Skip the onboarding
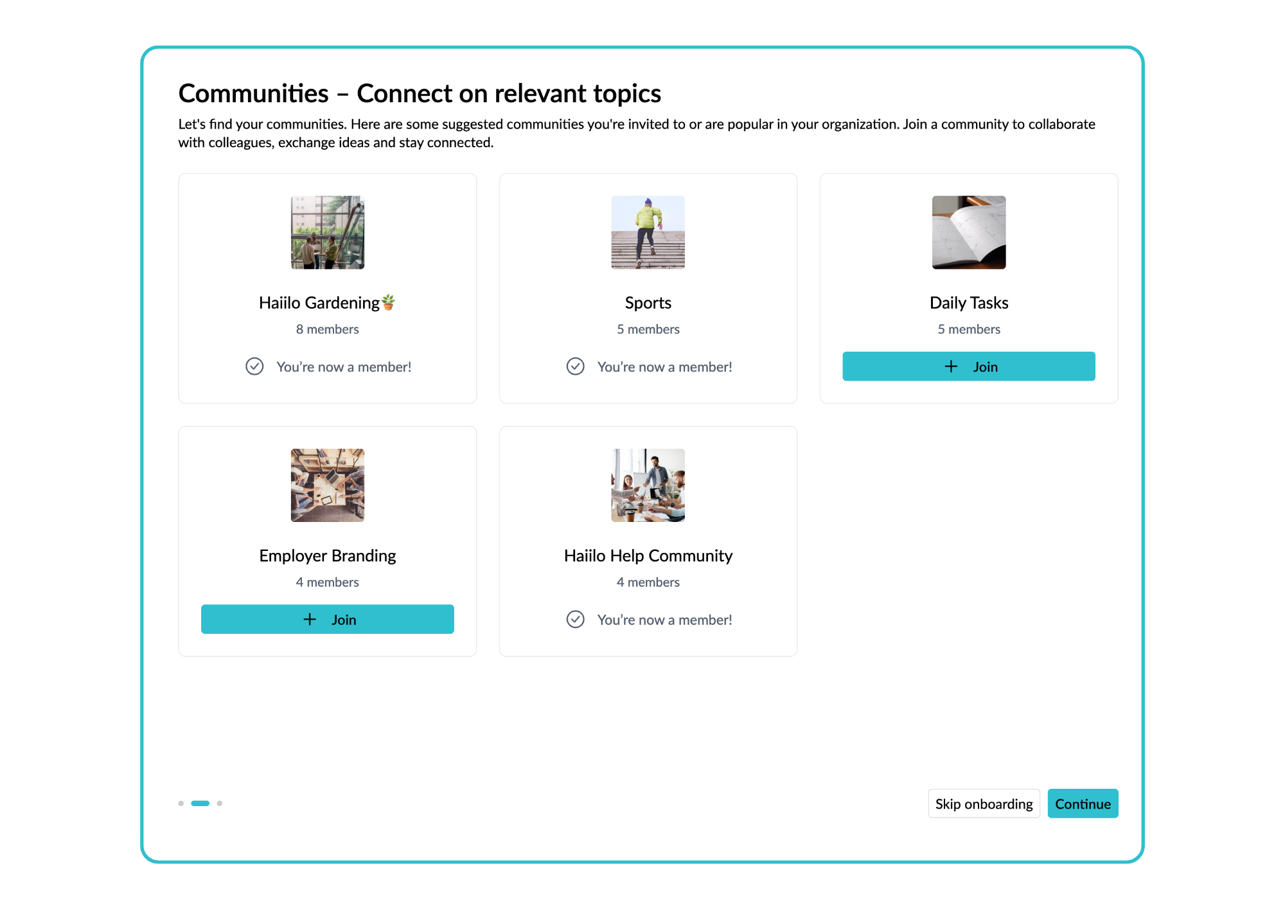This screenshot has width=1285, height=909. pyautogui.click(x=984, y=804)
